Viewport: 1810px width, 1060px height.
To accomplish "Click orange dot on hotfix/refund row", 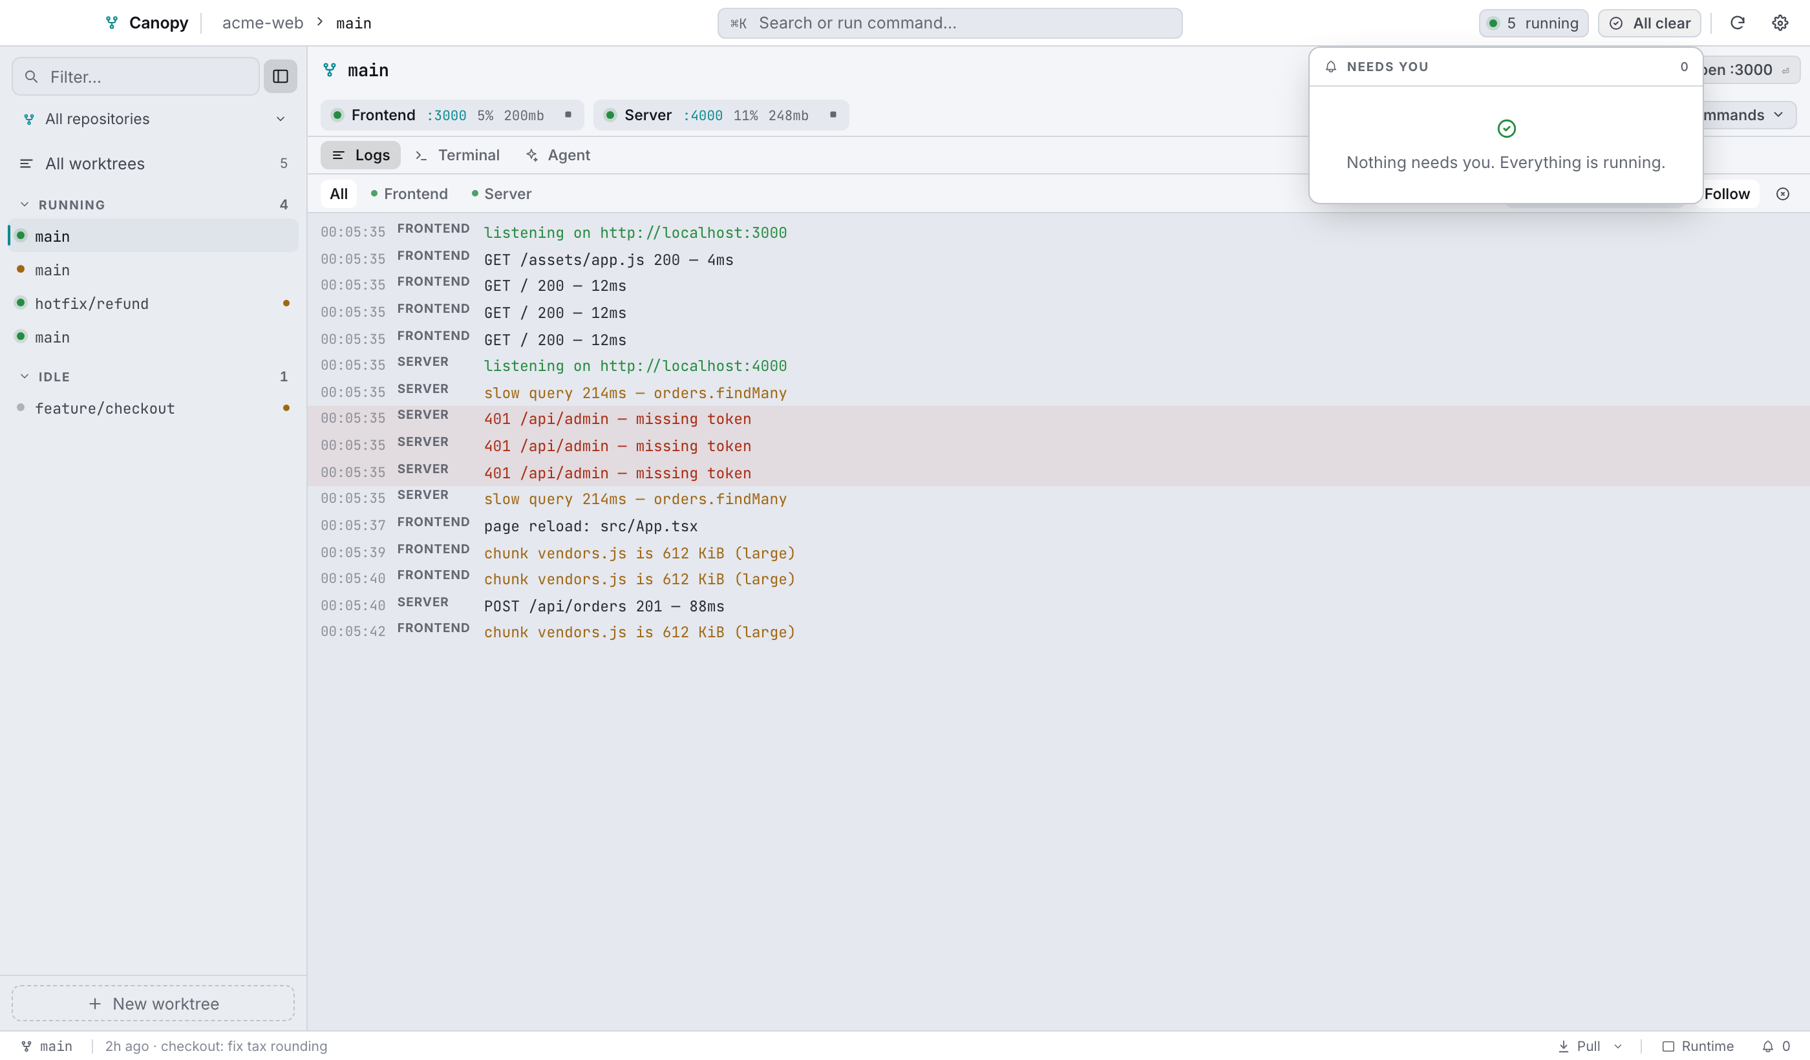I will 286,303.
